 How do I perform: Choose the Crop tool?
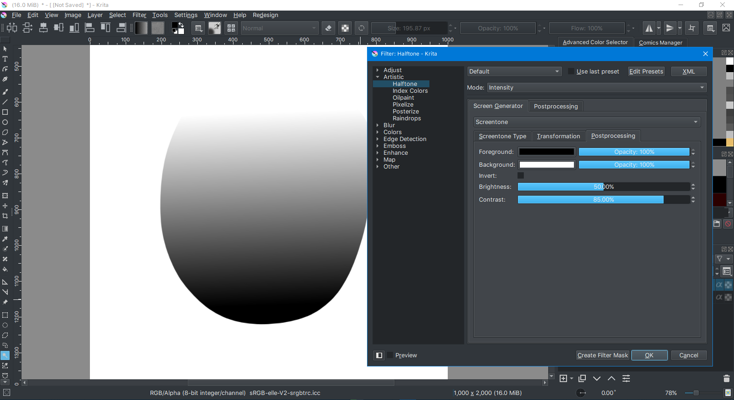[5, 216]
